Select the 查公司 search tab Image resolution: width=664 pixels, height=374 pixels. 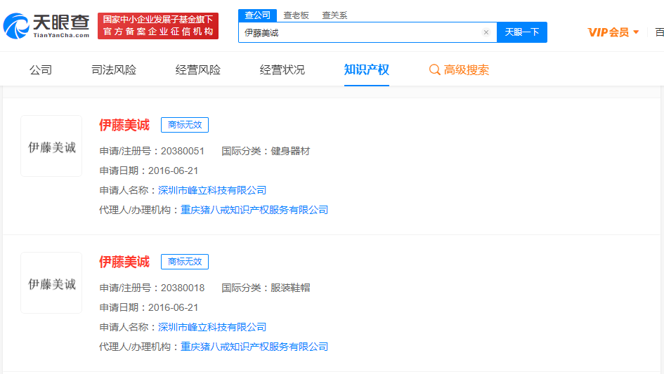point(257,15)
